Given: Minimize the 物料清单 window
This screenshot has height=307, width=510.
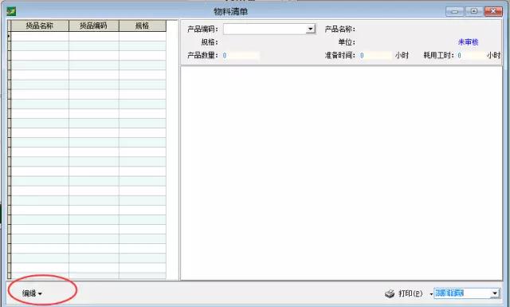Looking at the screenshot, I should click(455, 11).
